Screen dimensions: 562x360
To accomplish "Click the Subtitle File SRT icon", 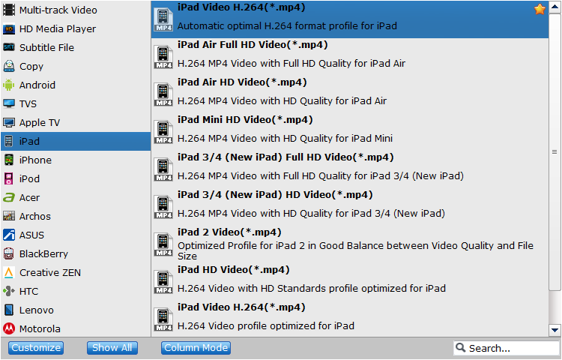I will [9, 47].
